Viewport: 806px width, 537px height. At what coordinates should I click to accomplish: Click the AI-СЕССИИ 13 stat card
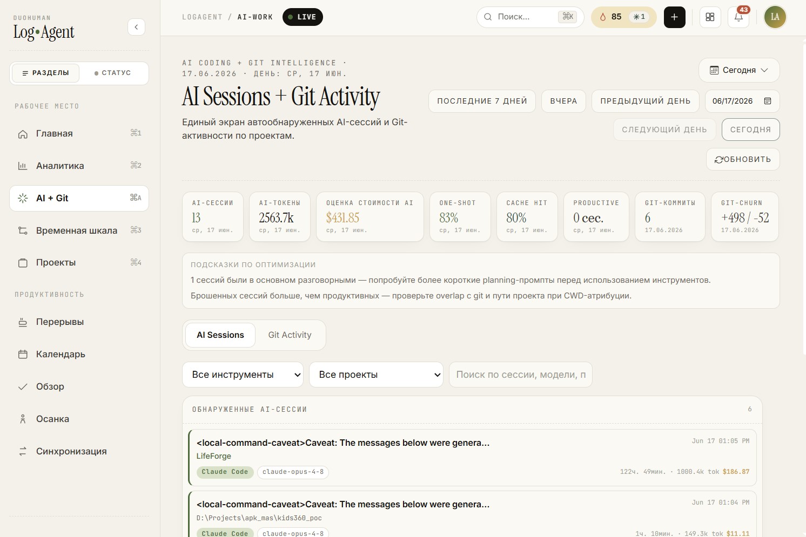point(213,216)
